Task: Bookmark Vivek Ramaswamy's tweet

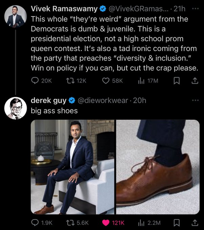Action: coord(176,81)
